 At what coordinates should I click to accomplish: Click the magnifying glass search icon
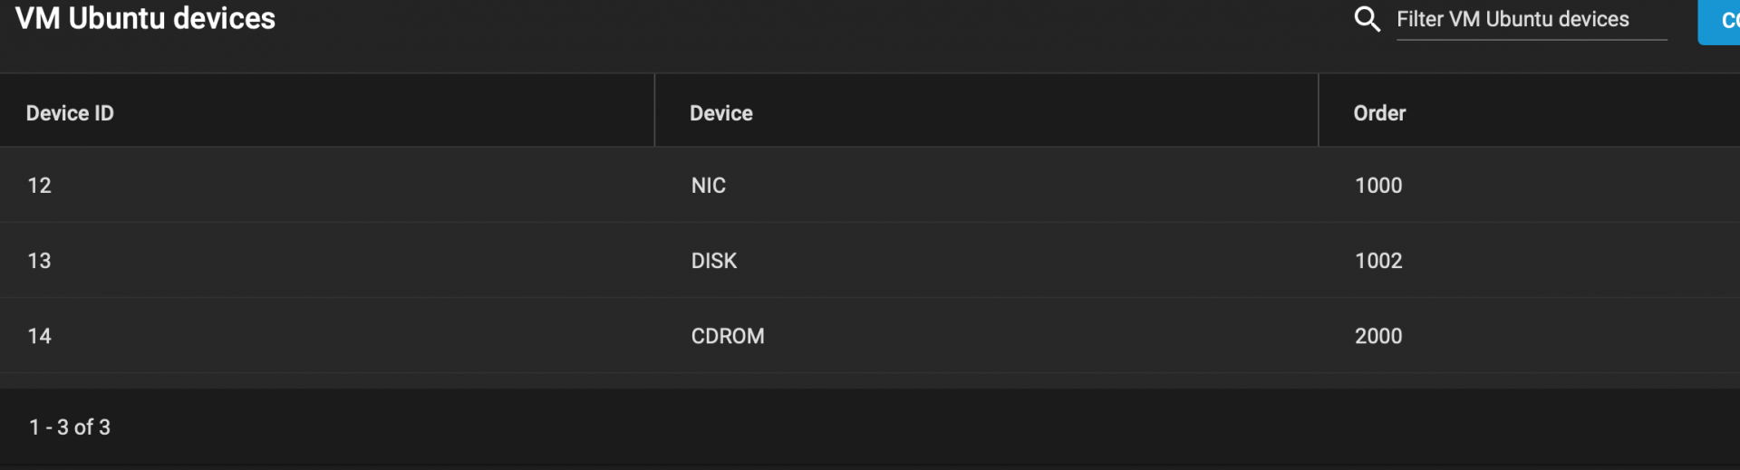click(x=1367, y=19)
